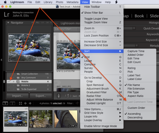Switch to the Book module
This screenshot has width=159, height=133.
139,16
